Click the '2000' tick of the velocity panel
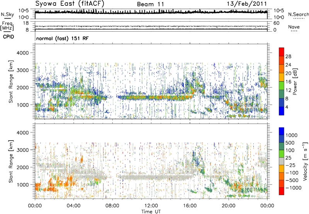The width and height of the screenshot is (309, 214). (23, 168)
